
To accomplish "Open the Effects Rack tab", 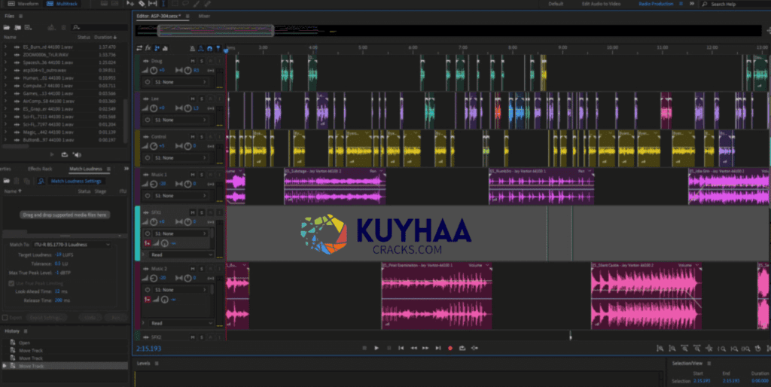I will (x=40, y=169).
